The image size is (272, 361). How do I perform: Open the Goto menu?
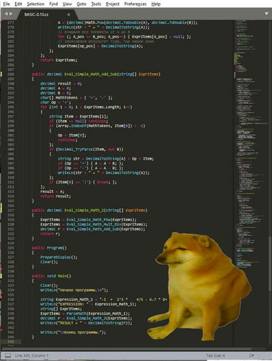point(82,4)
